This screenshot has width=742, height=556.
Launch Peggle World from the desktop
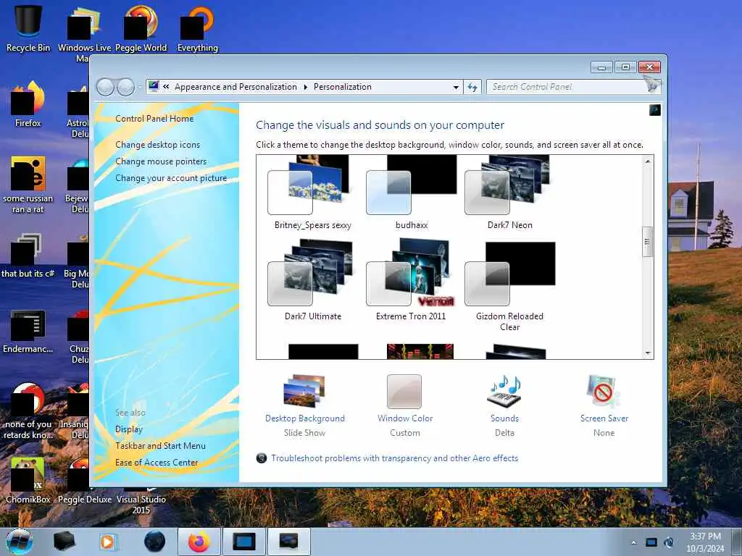click(x=141, y=28)
